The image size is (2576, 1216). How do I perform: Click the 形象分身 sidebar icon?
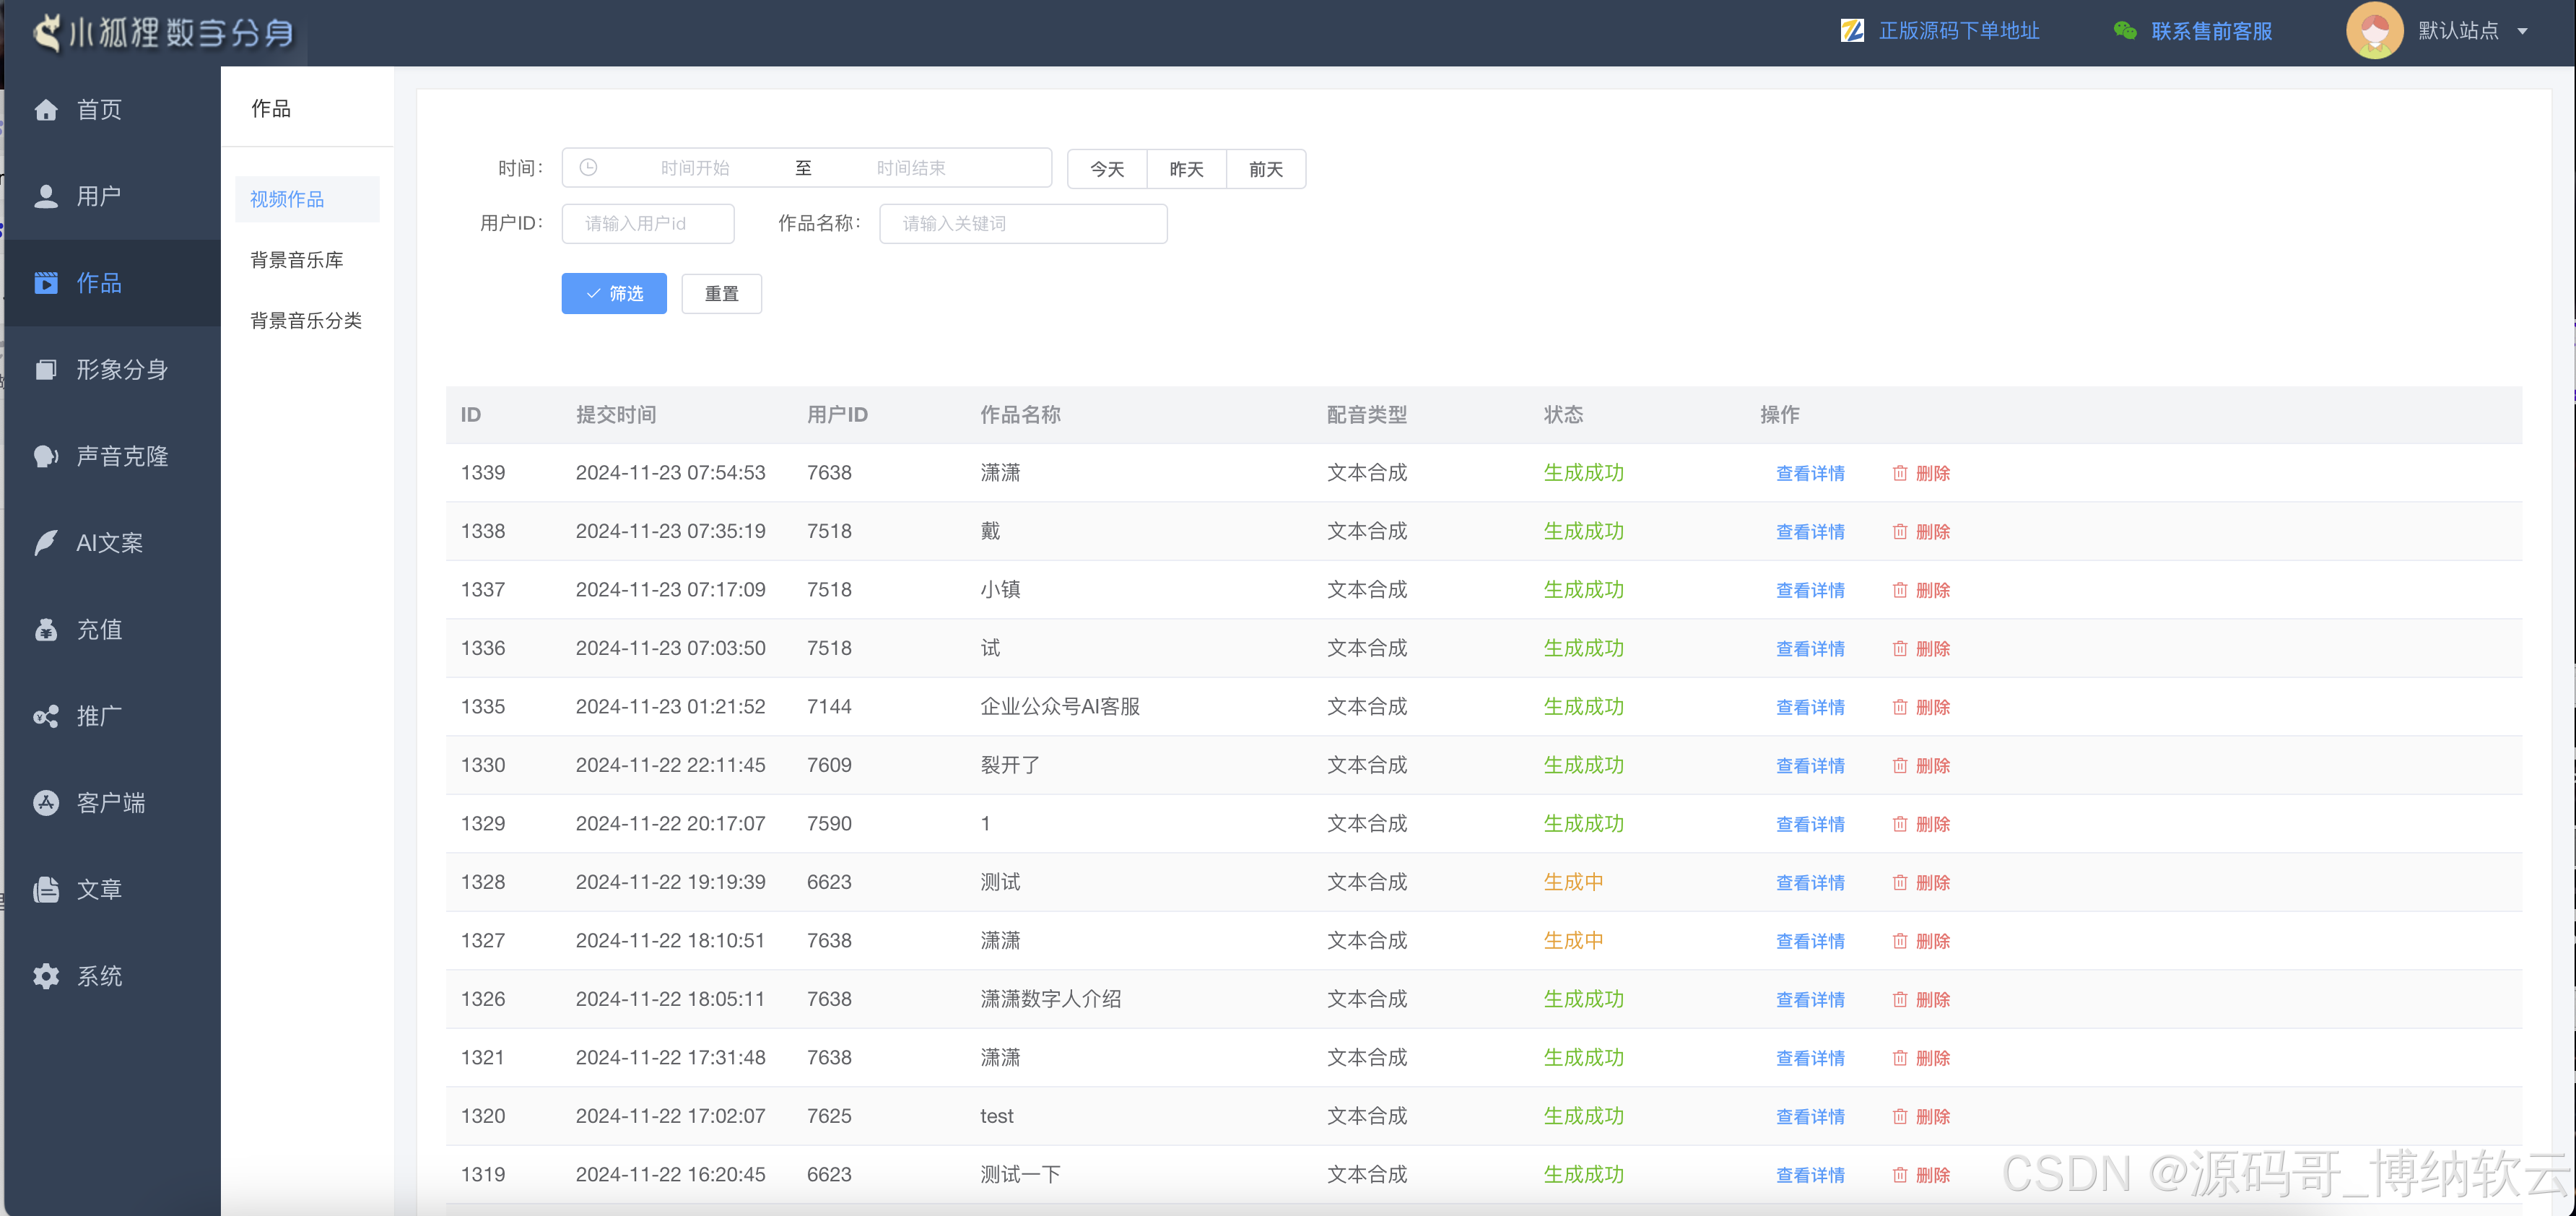pos(46,370)
